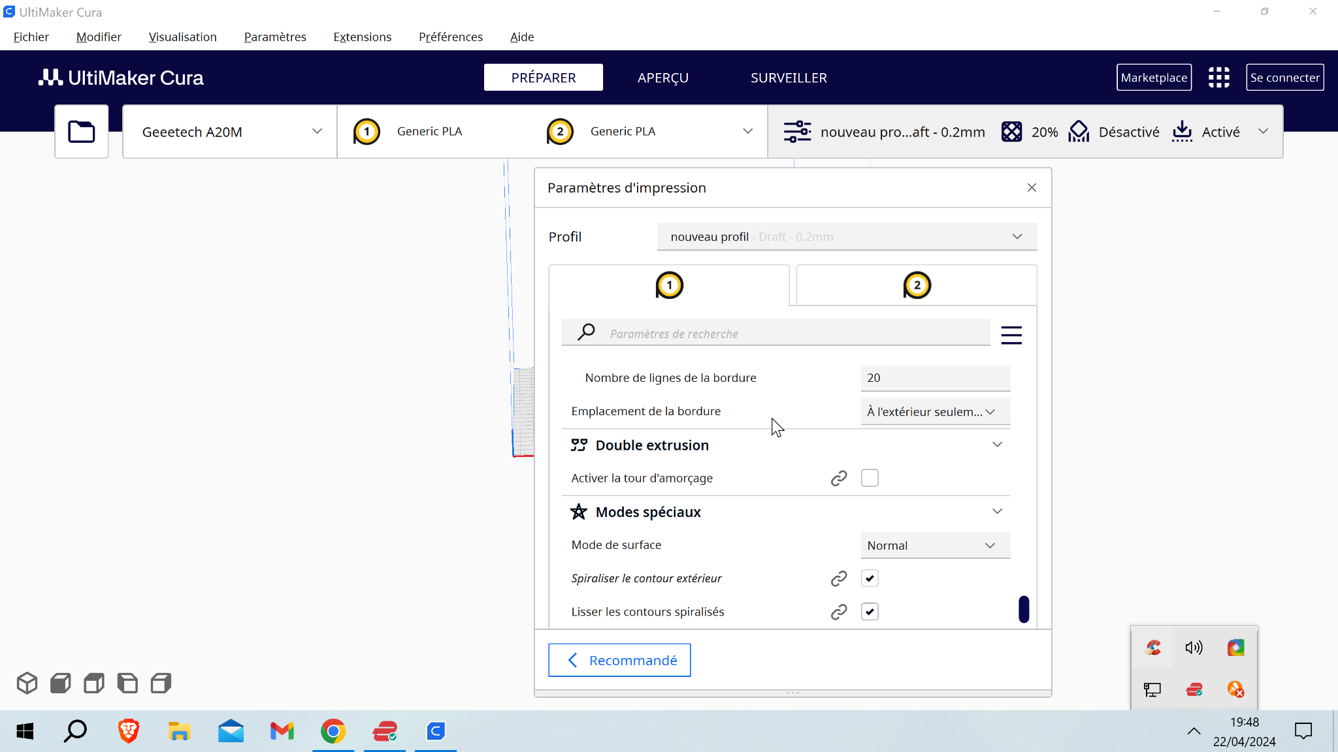Open the UltiMaker apps grid icon

click(1218, 77)
